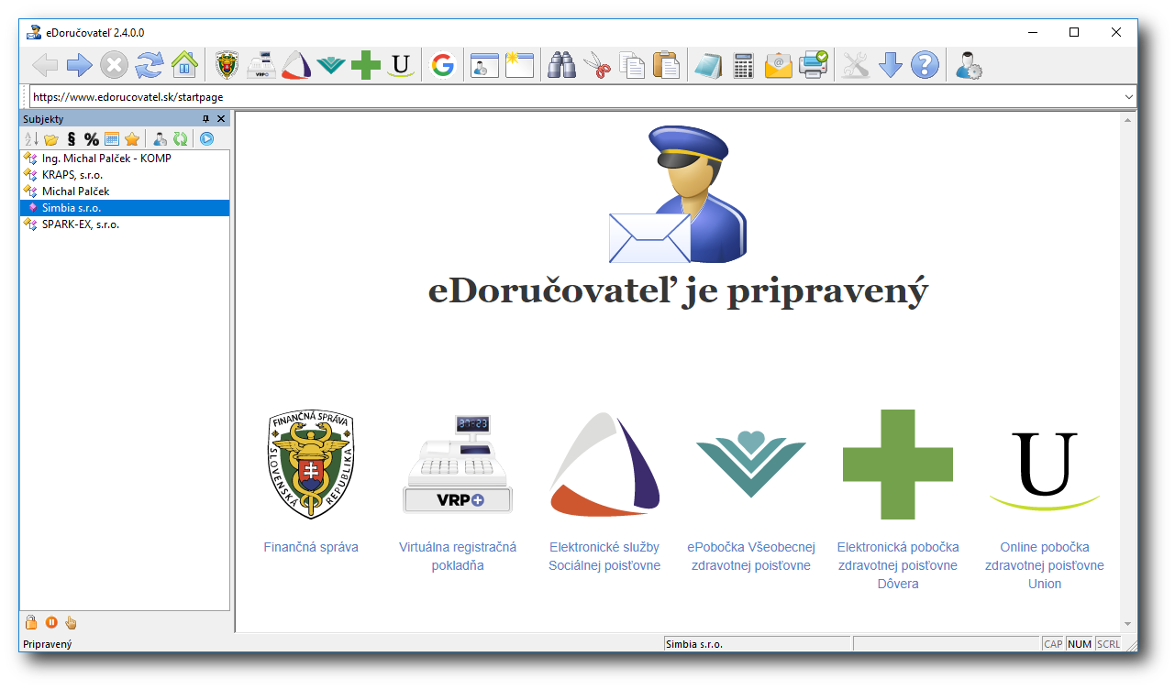Click the large Union U logo
Image resolution: width=1175 pixels, height=689 pixels.
click(1045, 469)
